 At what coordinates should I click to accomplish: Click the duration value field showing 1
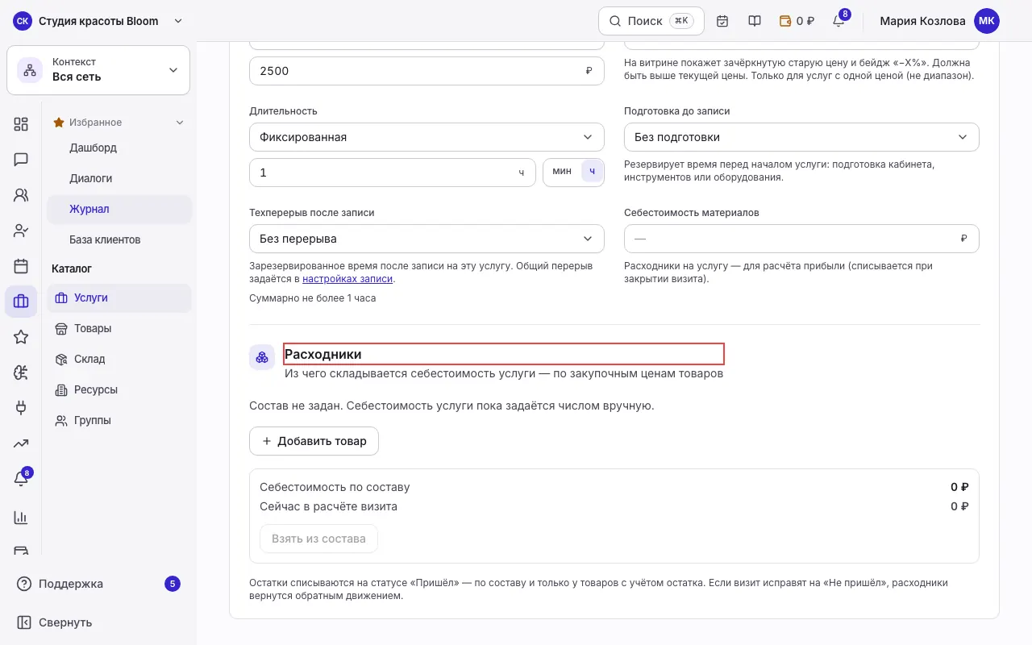[393, 173]
